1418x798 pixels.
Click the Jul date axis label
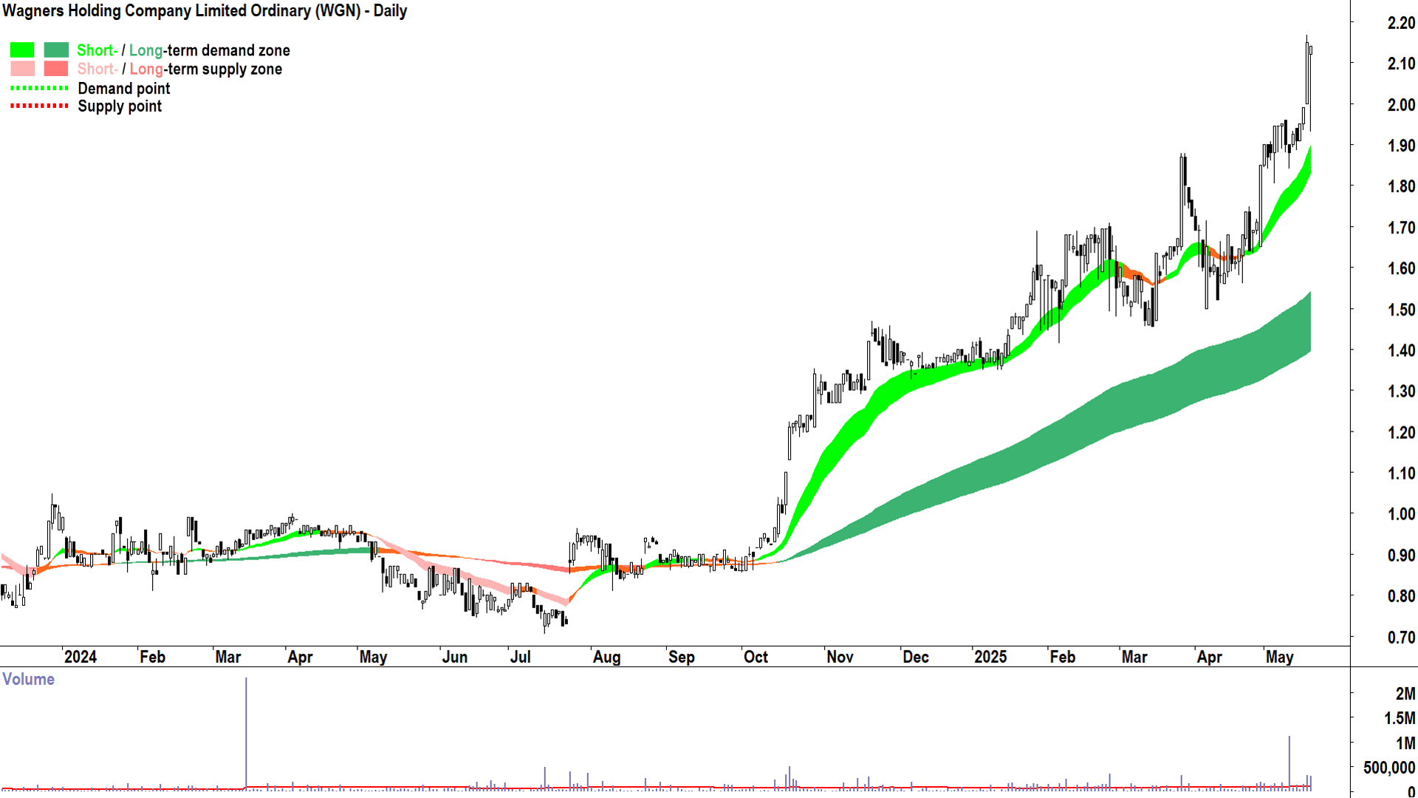pyautogui.click(x=521, y=657)
